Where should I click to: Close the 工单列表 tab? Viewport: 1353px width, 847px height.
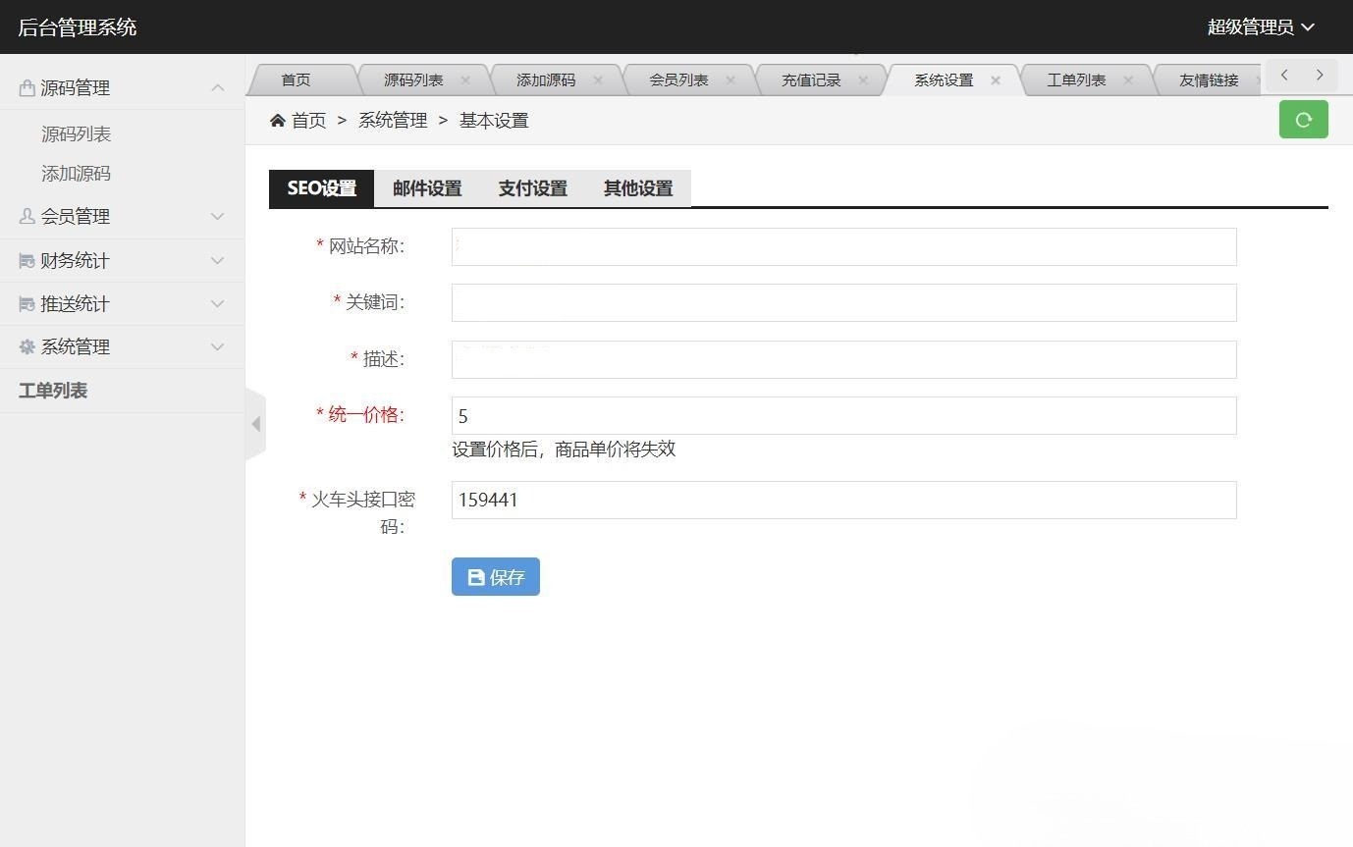pyautogui.click(x=1128, y=79)
